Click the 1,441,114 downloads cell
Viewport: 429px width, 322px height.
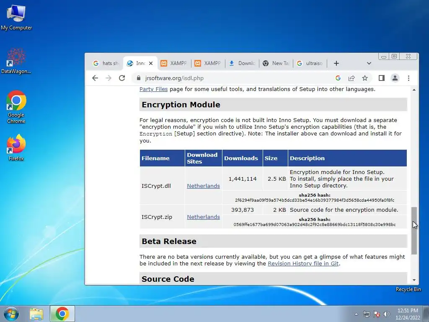click(243, 179)
